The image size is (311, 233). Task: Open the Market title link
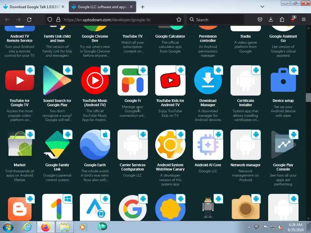coord(20,165)
